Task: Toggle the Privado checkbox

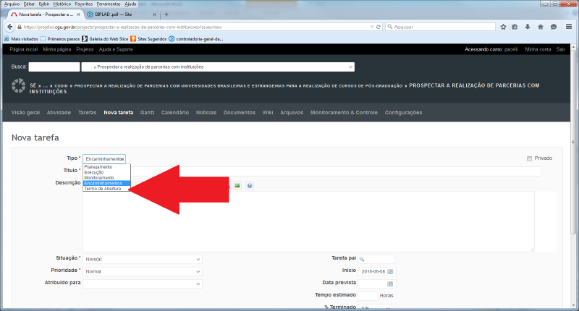Action: 530,158
